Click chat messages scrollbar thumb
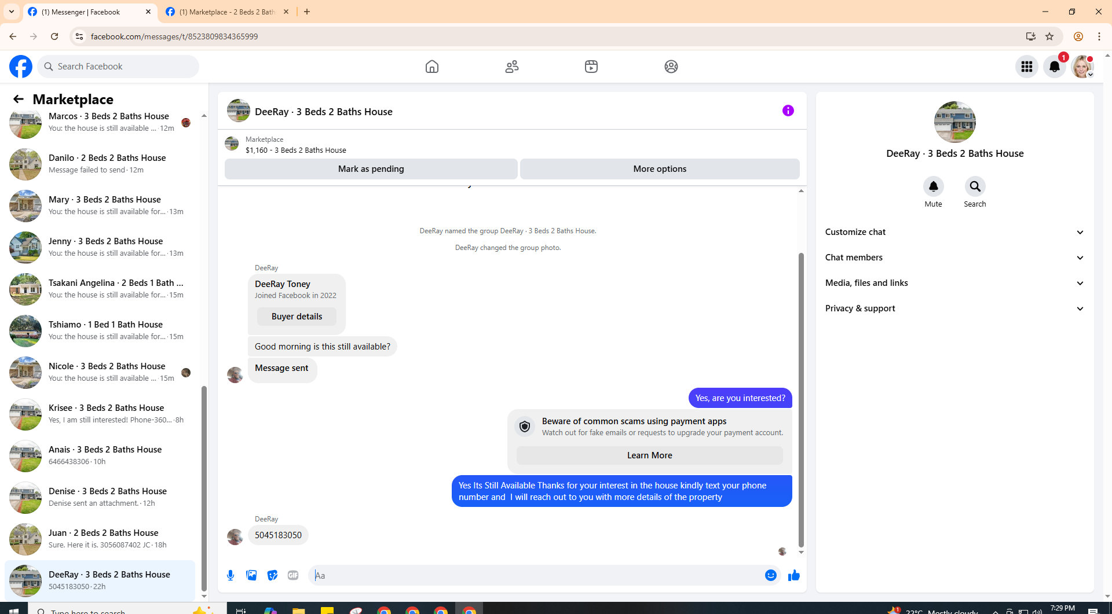The width and height of the screenshot is (1112, 614). [801, 399]
